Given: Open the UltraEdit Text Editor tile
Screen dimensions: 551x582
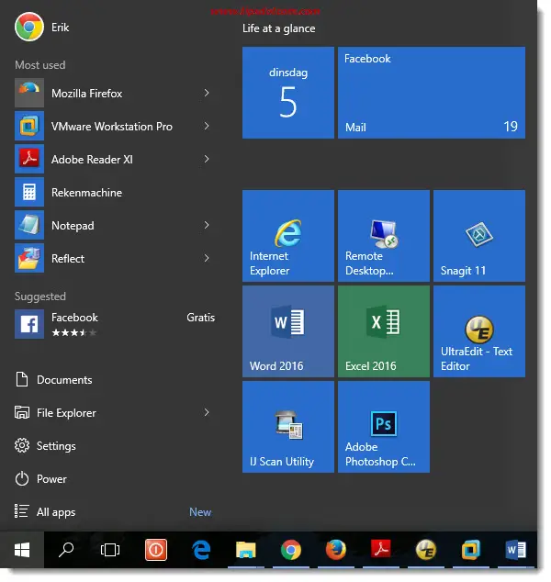Looking at the screenshot, I should [479, 331].
